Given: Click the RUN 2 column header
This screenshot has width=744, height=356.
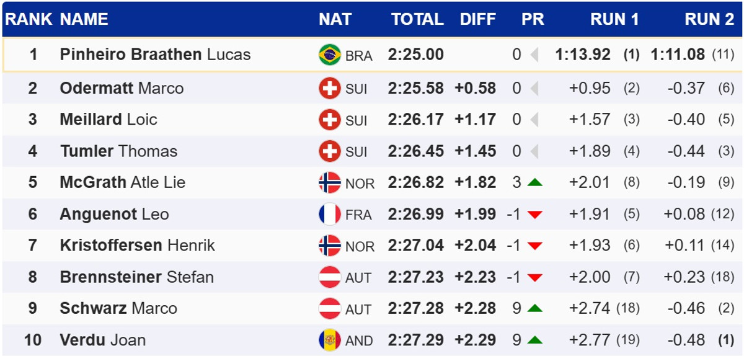Looking at the screenshot, I should coord(709,19).
